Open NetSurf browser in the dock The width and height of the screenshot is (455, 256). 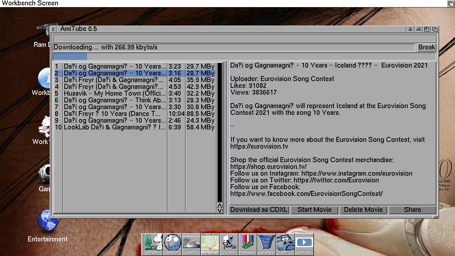click(172, 244)
